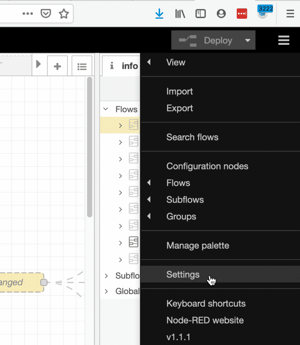
Task: Open the Subflows submenu entry
Action: pyautogui.click(x=220, y=199)
